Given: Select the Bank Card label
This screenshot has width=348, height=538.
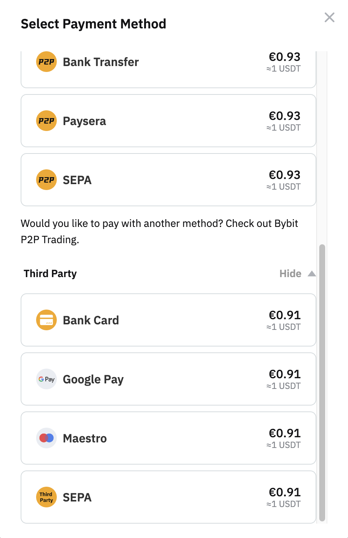Looking at the screenshot, I should tap(91, 320).
